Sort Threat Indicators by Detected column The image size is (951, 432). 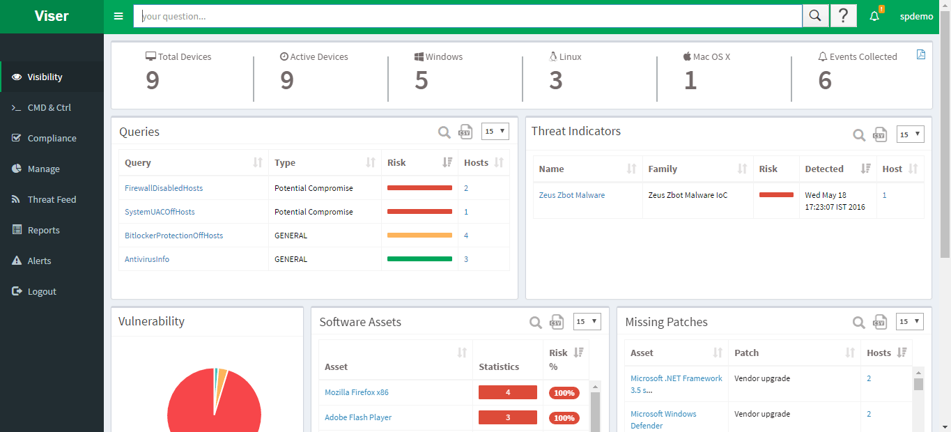tap(838, 169)
